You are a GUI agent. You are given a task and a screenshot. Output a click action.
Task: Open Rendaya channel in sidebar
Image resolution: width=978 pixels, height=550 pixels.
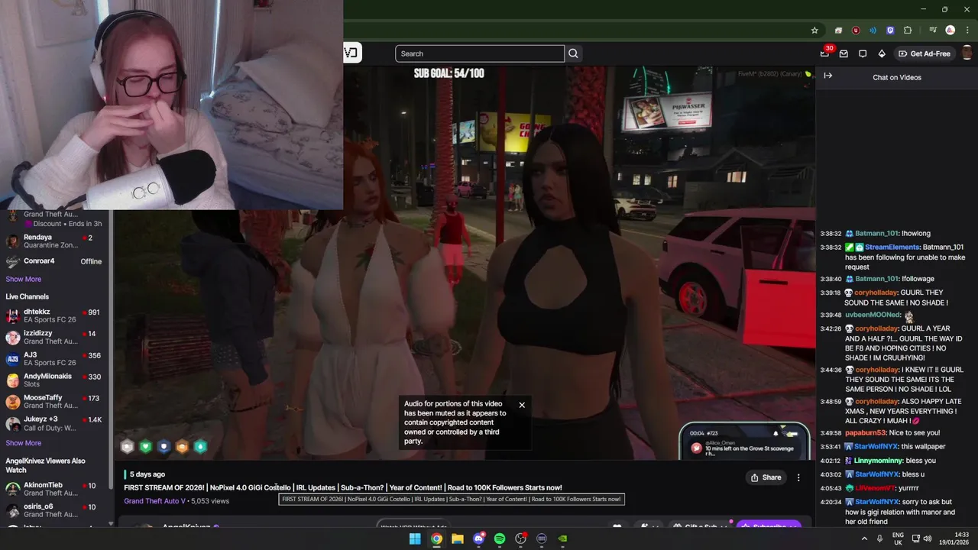point(54,242)
